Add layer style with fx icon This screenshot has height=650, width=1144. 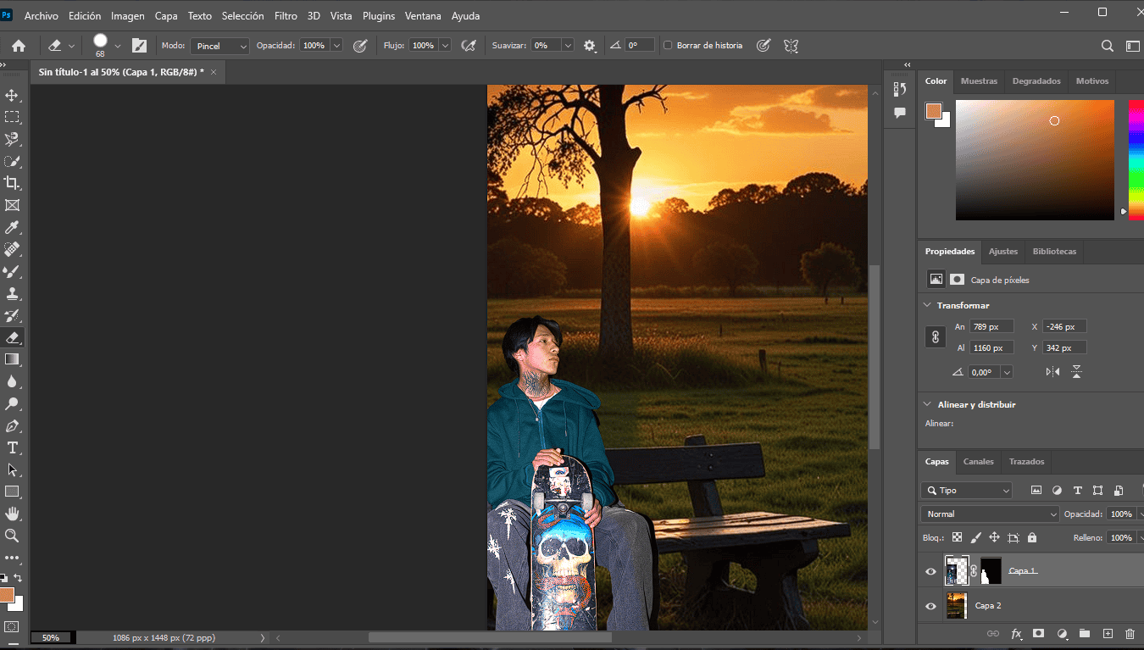pyautogui.click(x=1016, y=634)
